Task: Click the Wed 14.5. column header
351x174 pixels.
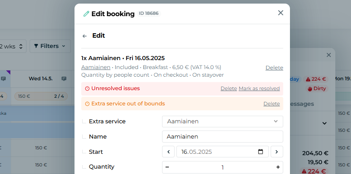Action: point(40,79)
